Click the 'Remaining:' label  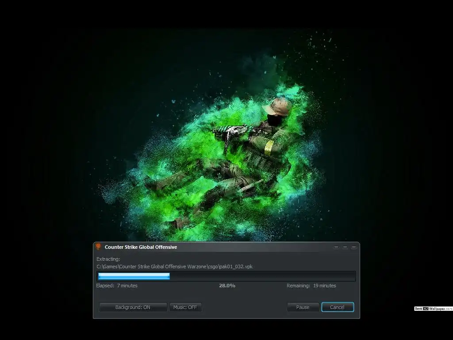coord(298,286)
